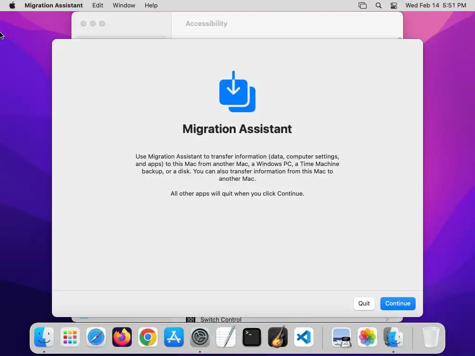Click the "All other apps will quit" notice
The height and width of the screenshot is (356, 475).
(x=237, y=193)
